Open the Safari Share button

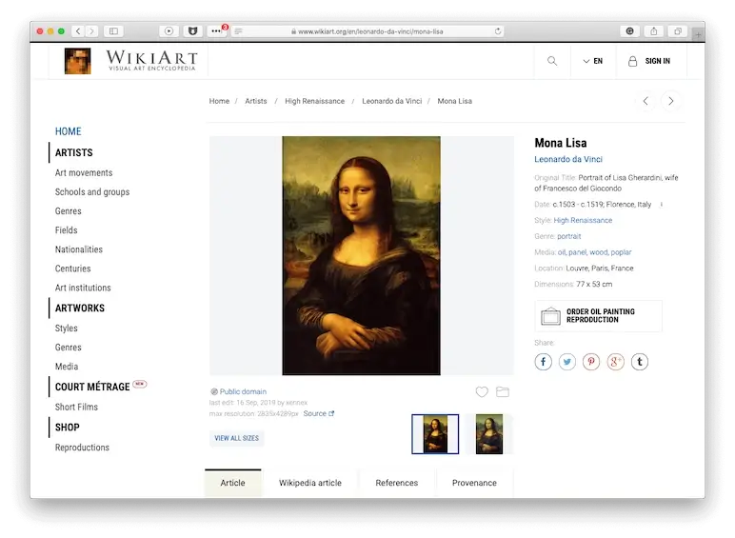(x=654, y=31)
